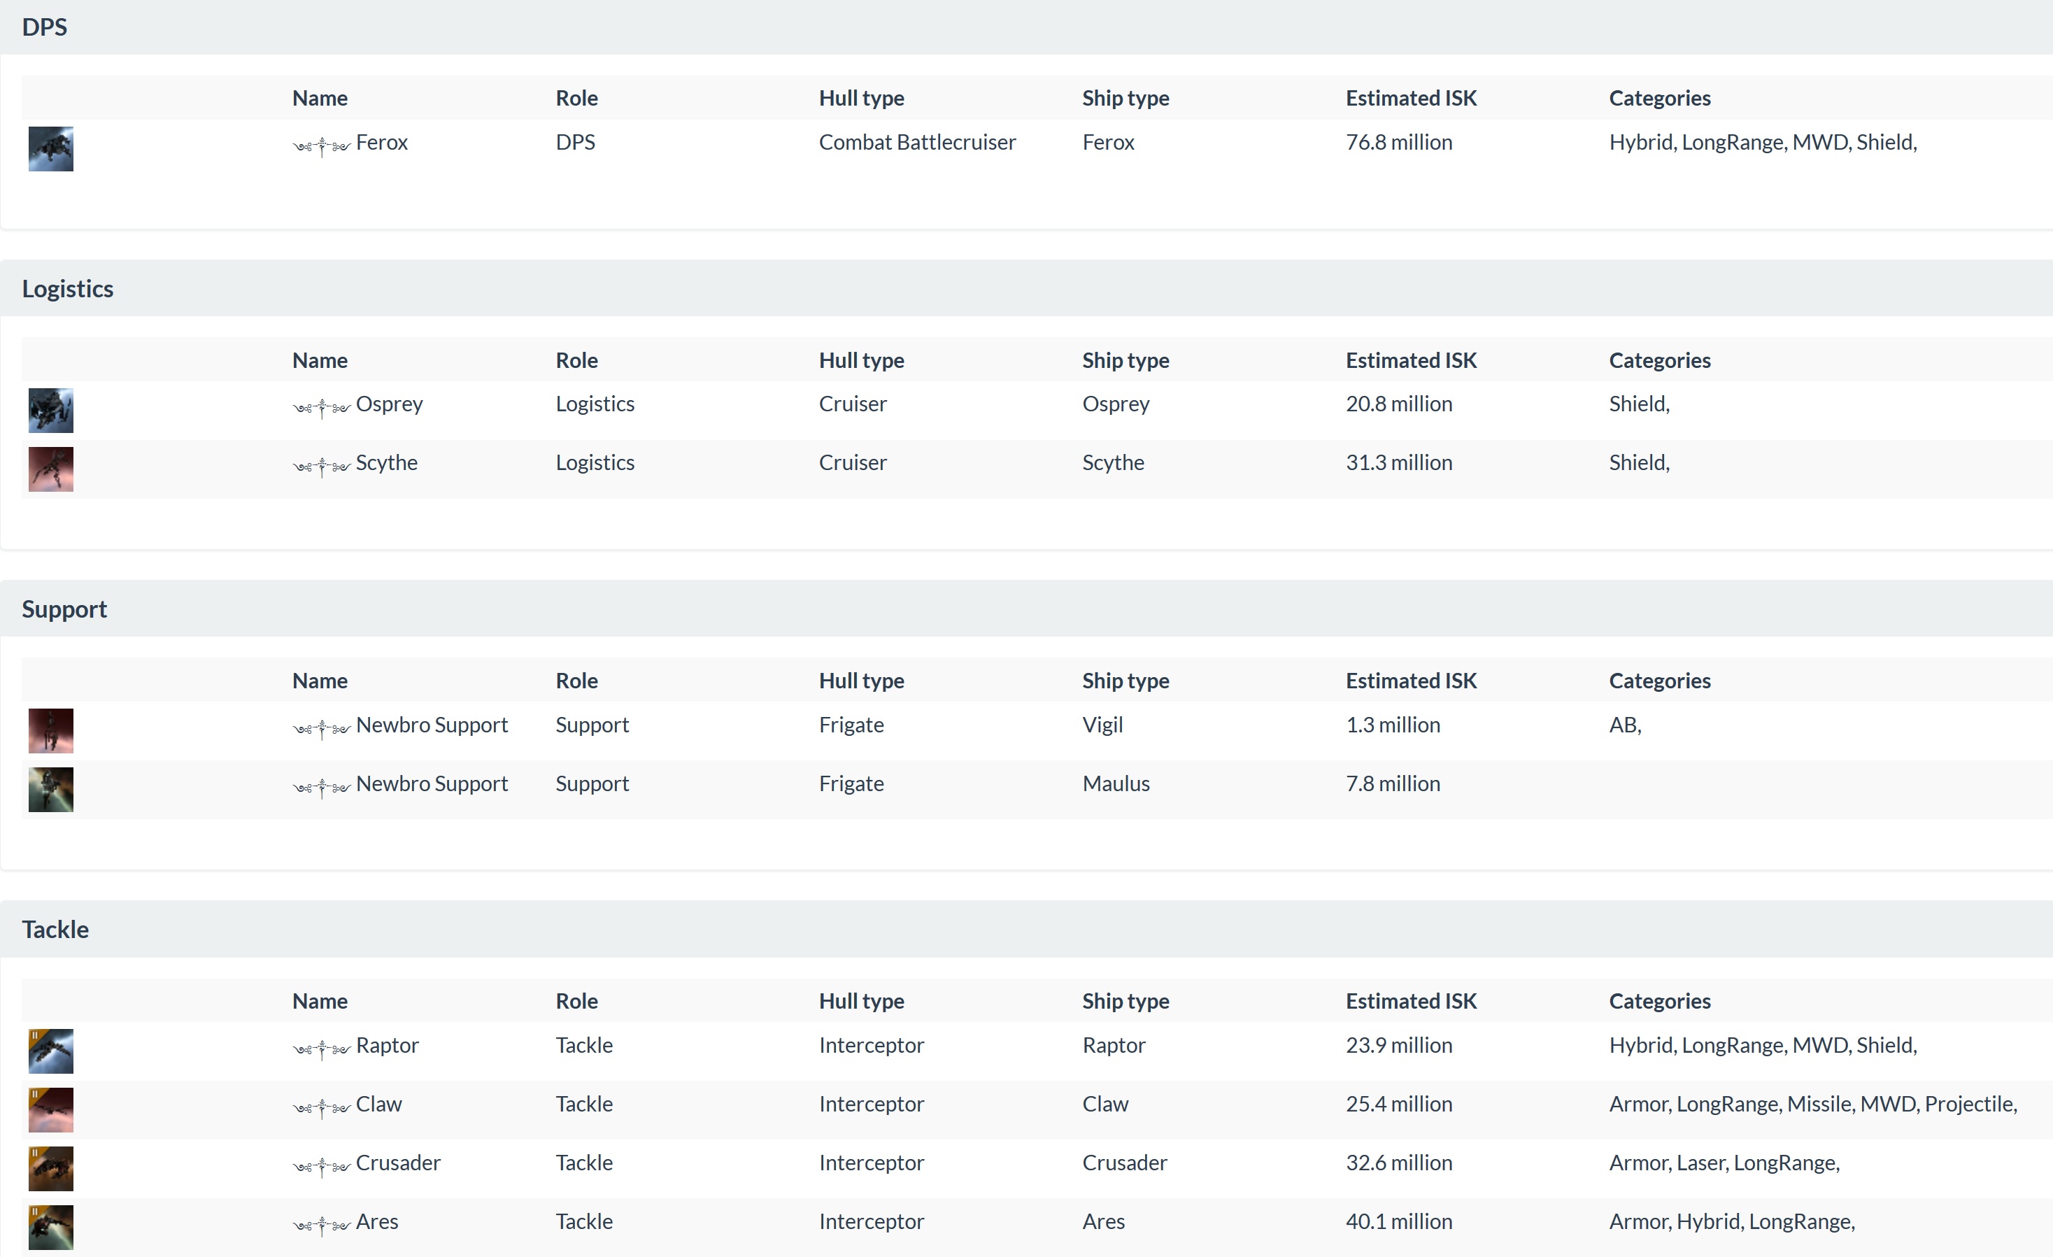This screenshot has height=1257, width=2053.
Task: Click the Maulus ship portrait icon
Action: click(51, 789)
